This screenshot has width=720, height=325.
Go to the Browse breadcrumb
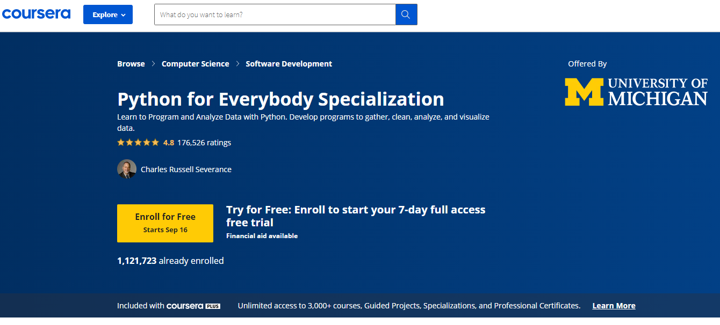(131, 64)
